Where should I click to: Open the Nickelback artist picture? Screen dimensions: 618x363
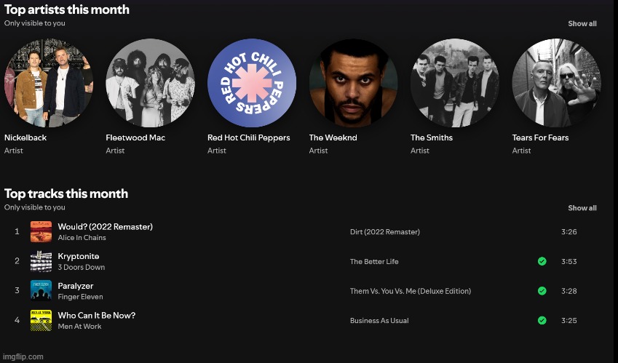tap(48, 83)
